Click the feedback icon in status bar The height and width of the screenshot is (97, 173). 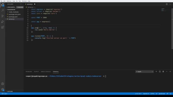click(167, 94)
